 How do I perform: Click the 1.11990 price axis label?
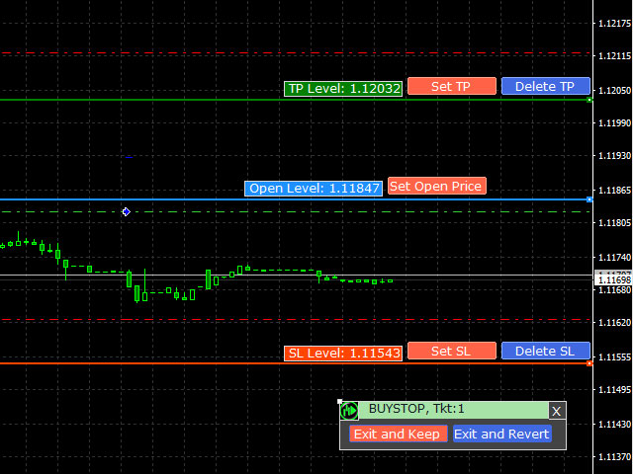tap(614, 123)
